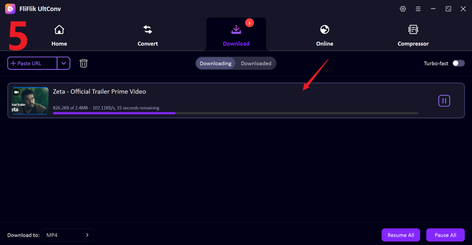Click the download status text showing 826.2KB
Viewport: 472px width, 245px height.
pyautogui.click(x=106, y=108)
